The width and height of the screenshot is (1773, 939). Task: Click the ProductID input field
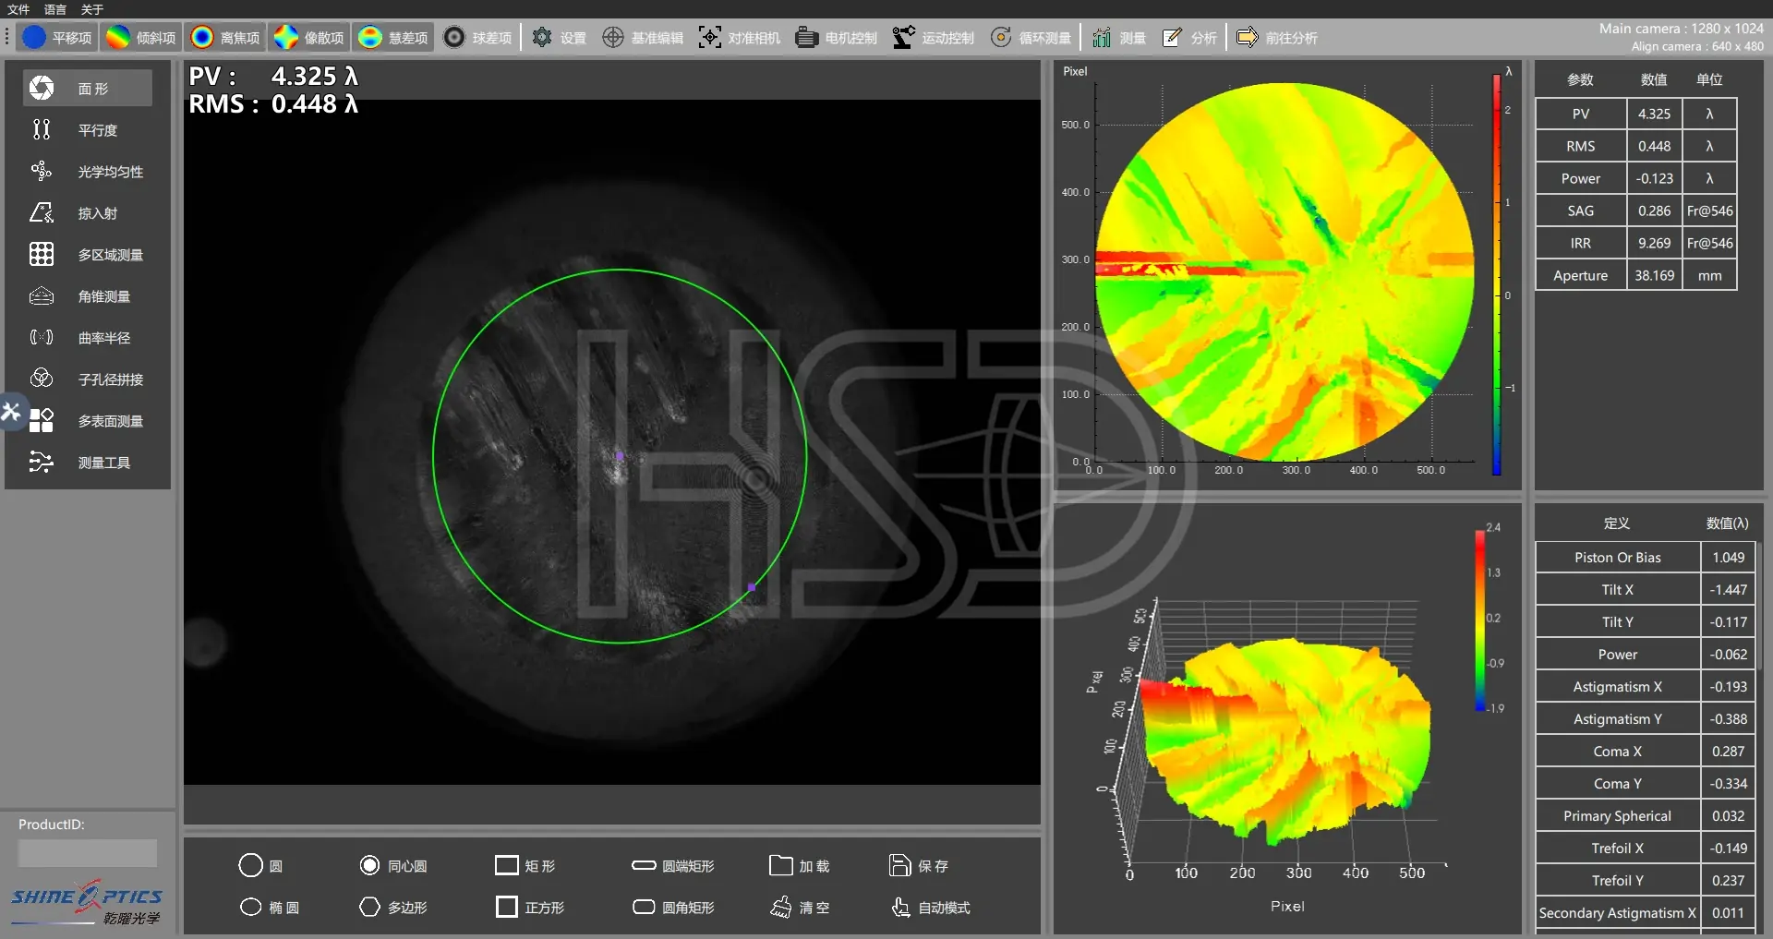[x=88, y=853]
